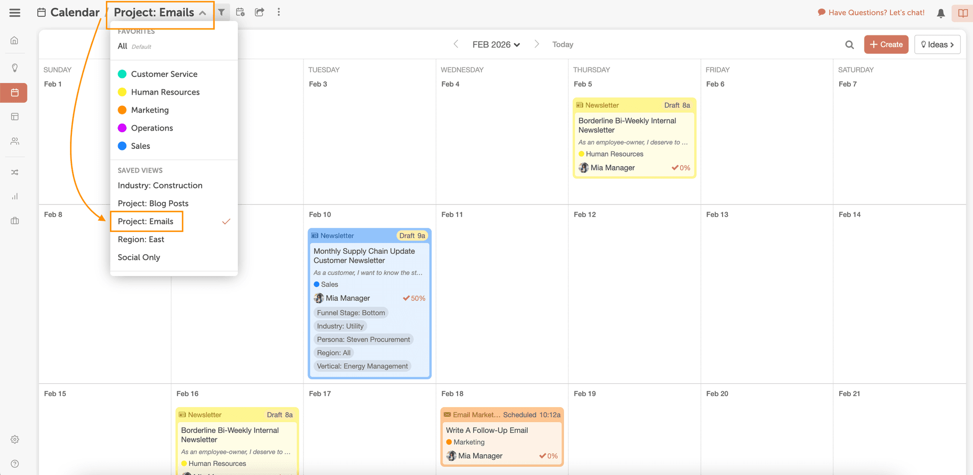Toggle the Project: Emails saved view checkmark

[227, 221]
